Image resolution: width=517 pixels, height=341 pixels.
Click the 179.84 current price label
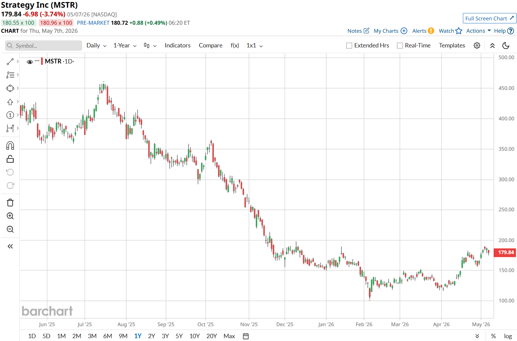click(505, 252)
